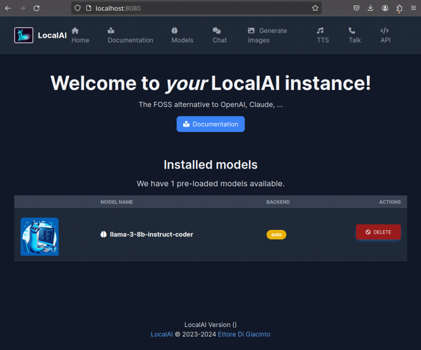Click the yellow auto backend badge
This screenshot has width=421, height=350.
[x=276, y=234]
